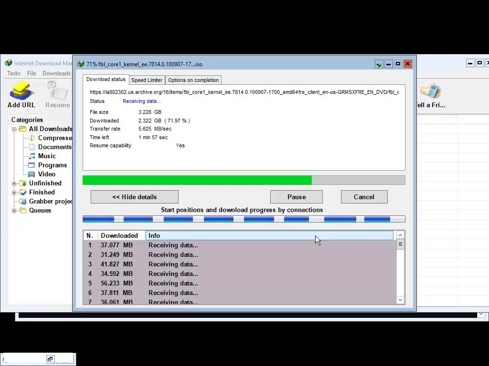Minimize the download progress dialog
The height and width of the screenshot is (366, 489).
tap(388, 64)
